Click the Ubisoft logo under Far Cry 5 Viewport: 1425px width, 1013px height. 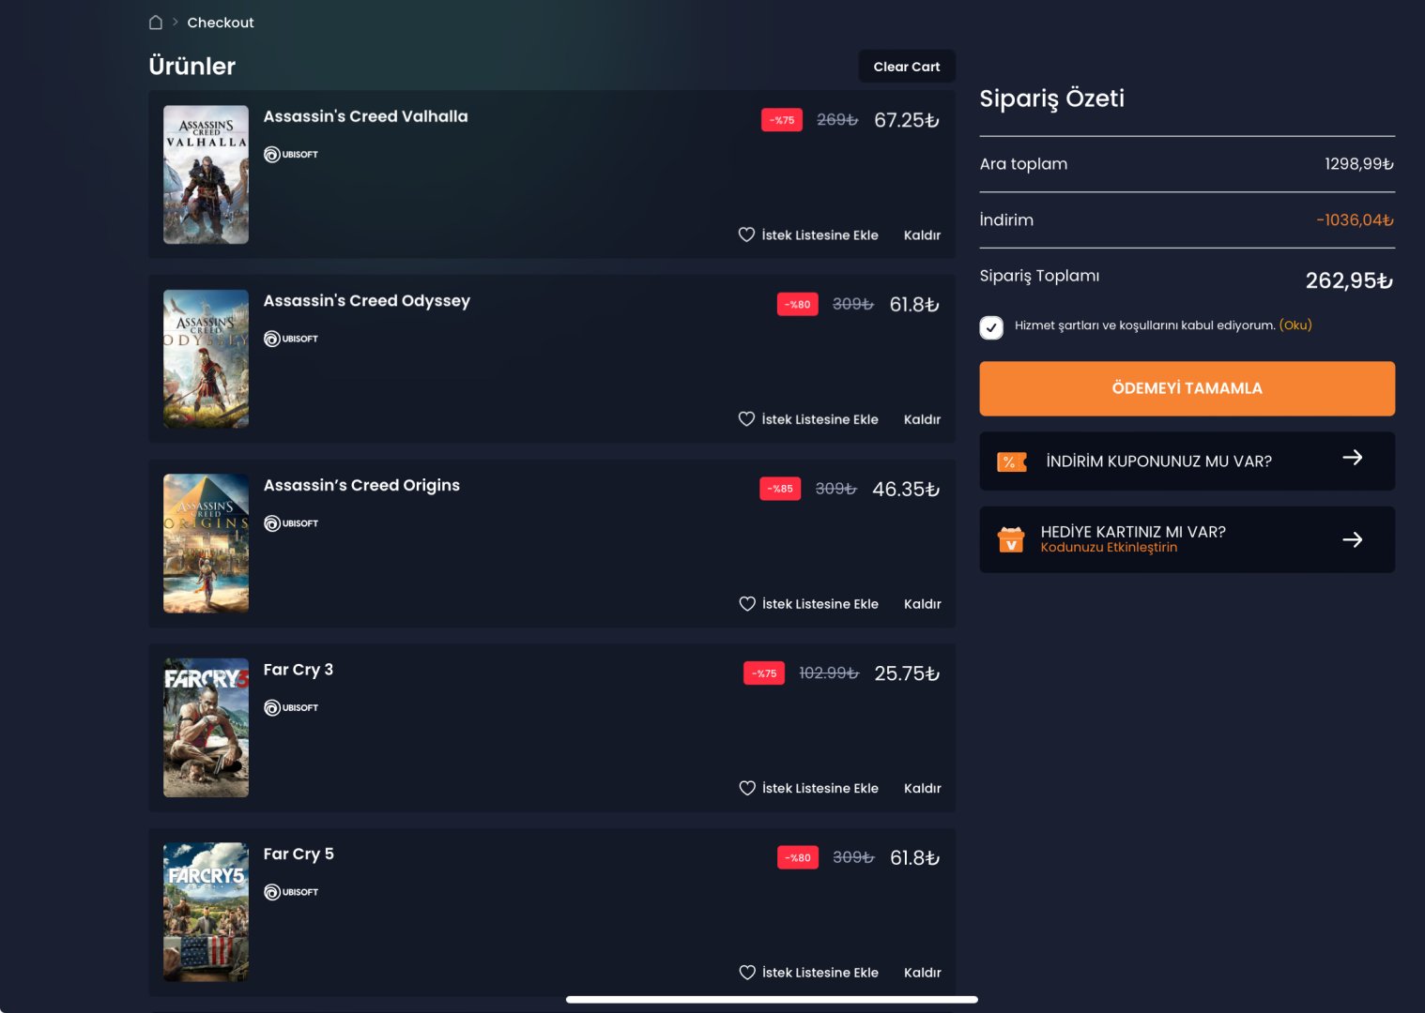291,892
